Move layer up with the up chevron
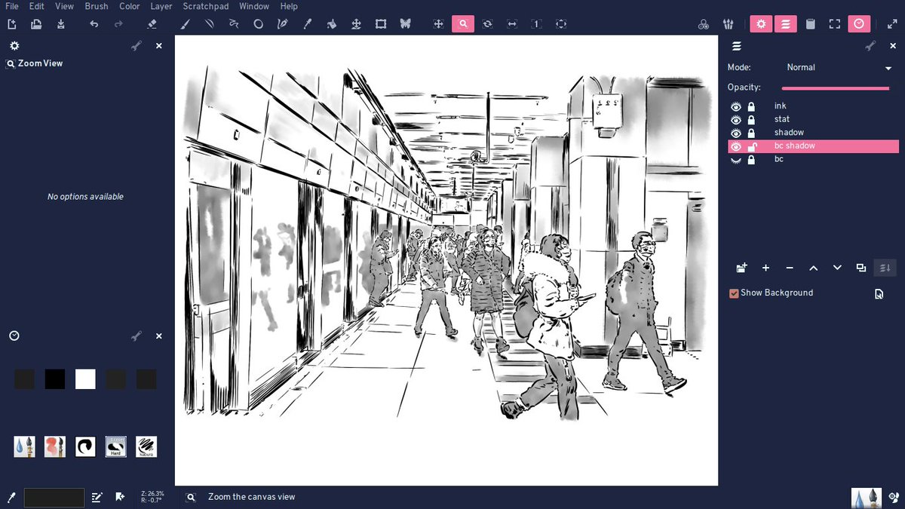 click(x=813, y=268)
